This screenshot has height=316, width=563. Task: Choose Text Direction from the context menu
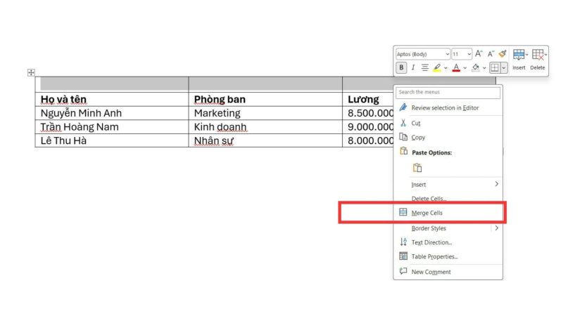[x=448, y=242]
